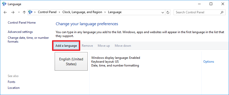229x95 pixels.
Task: Go up one level with Up arrow
Action: coord(24,12)
